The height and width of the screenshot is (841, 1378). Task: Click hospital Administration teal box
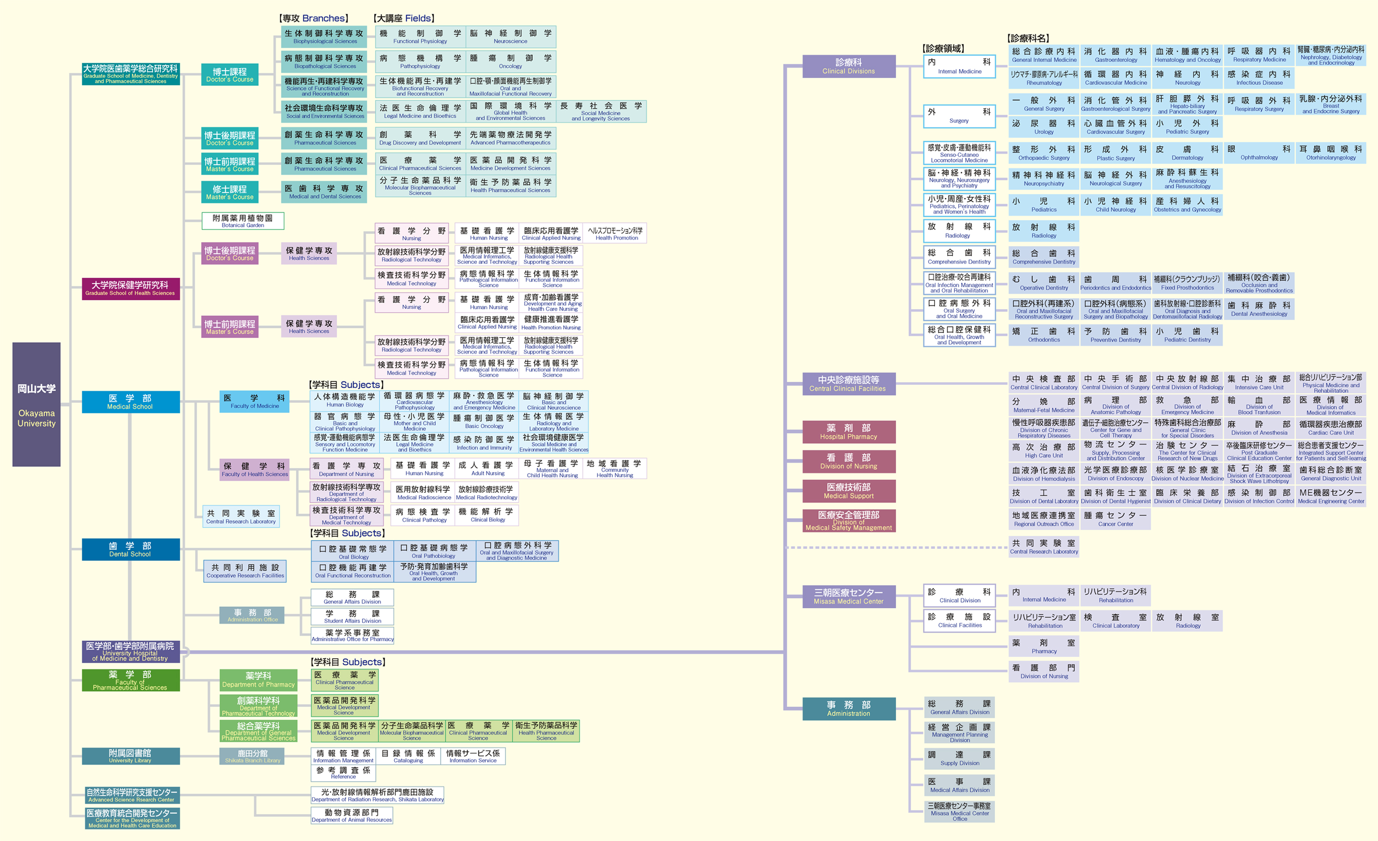click(848, 709)
